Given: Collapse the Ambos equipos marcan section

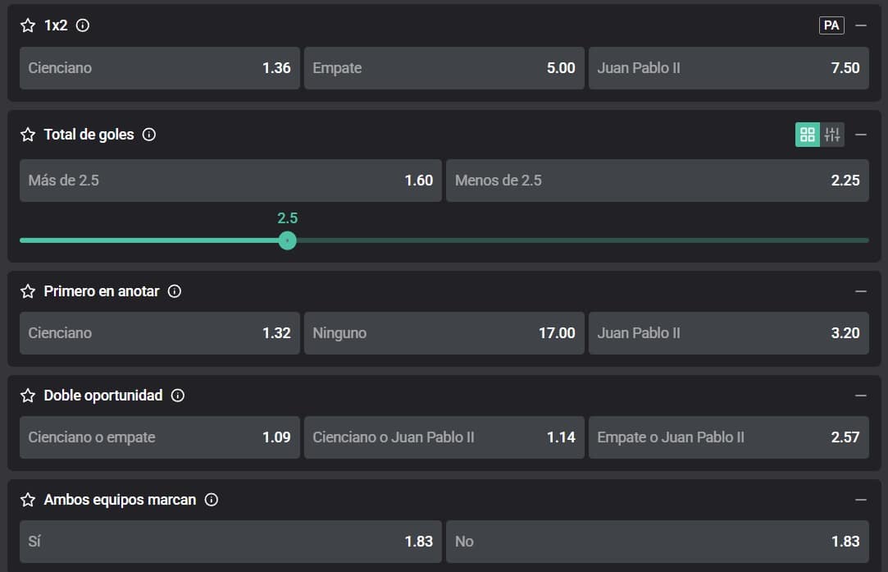Looking at the screenshot, I should [x=860, y=500].
